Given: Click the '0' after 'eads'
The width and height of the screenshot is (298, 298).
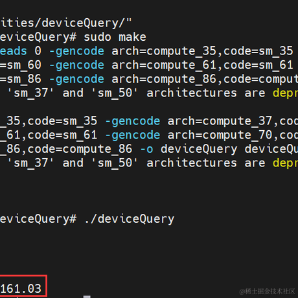Looking at the screenshot, I should click(x=38, y=51).
